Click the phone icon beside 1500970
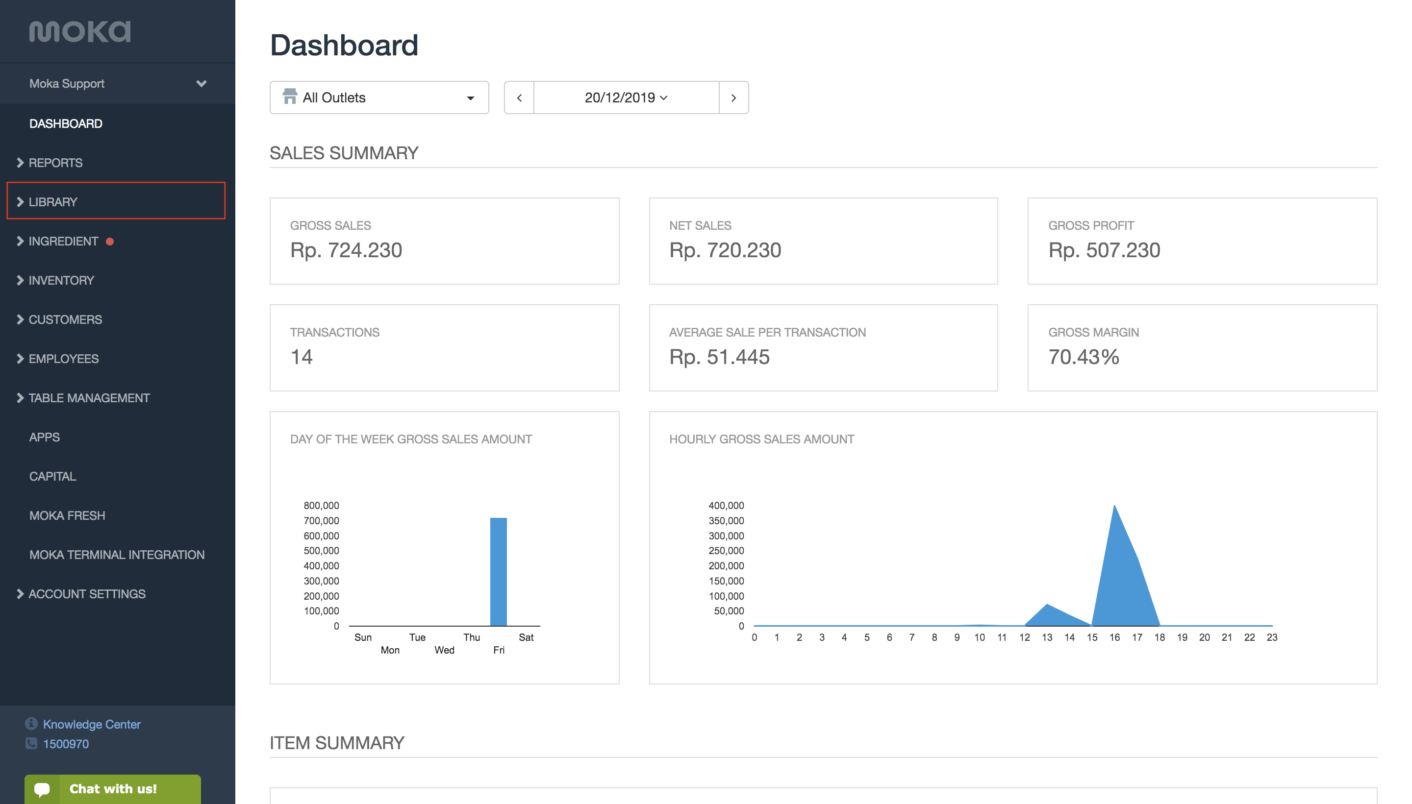 [31, 743]
